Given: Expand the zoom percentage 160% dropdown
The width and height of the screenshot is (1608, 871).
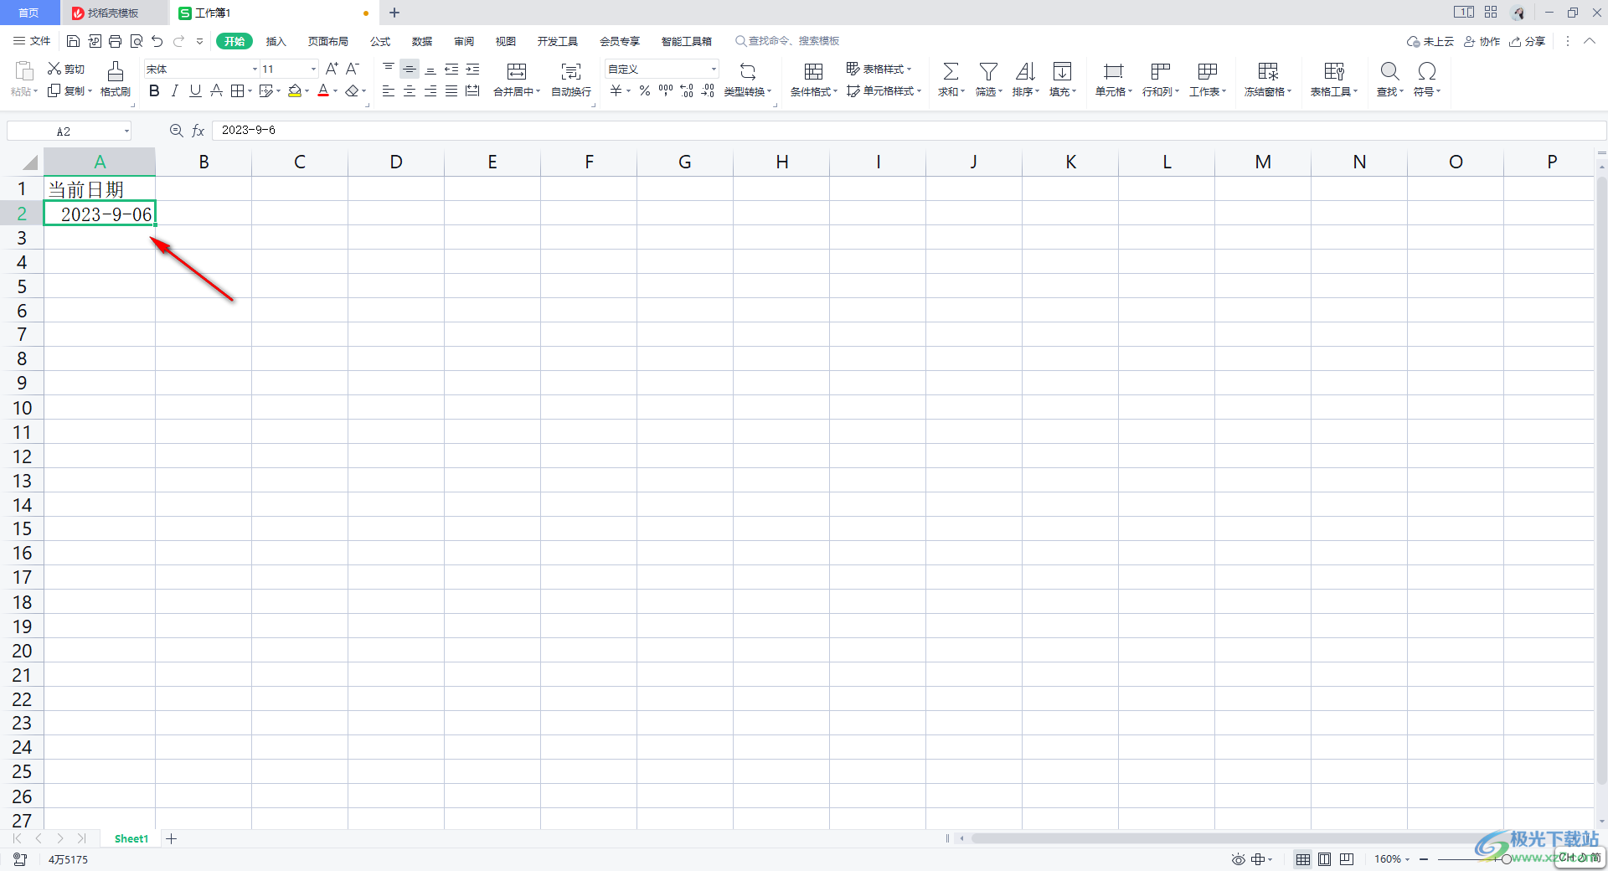Looking at the screenshot, I should click(1407, 859).
